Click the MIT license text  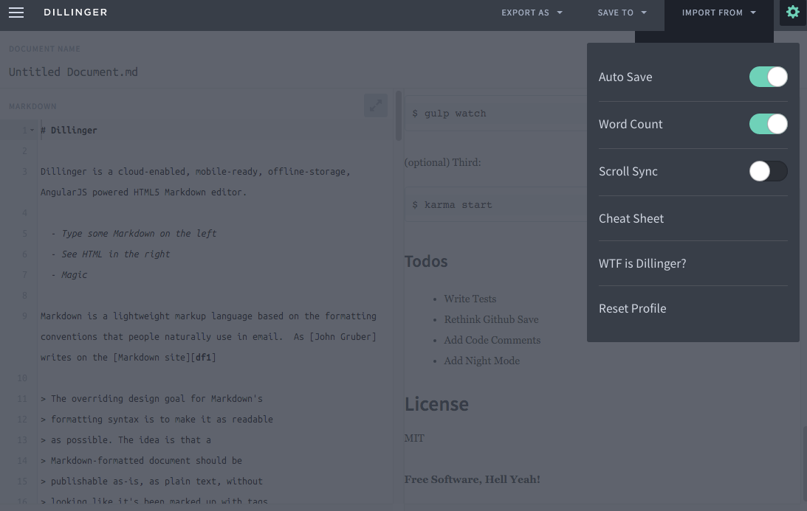[x=414, y=438]
